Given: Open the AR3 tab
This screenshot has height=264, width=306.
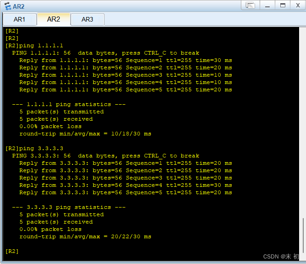Looking at the screenshot, I should coord(88,19).
